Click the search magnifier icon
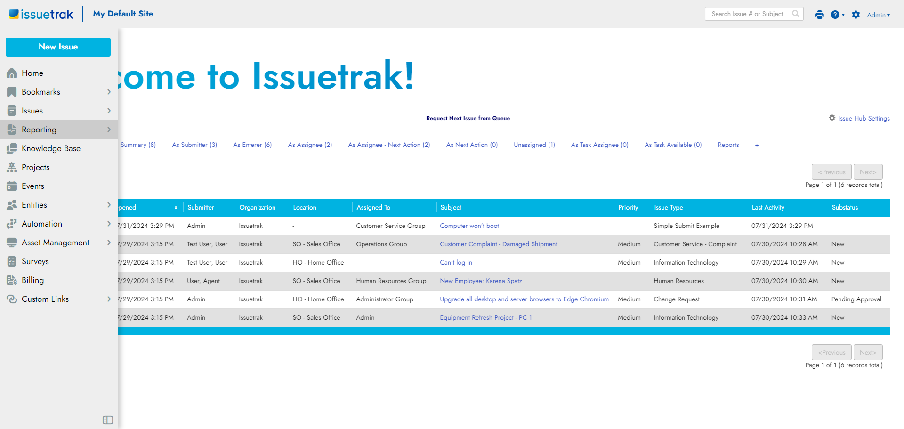This screenshot has width=904, height=429. [x=796, y=14]
